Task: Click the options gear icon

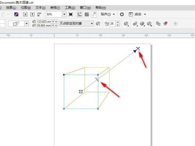Action: click(x=122, y=14)
